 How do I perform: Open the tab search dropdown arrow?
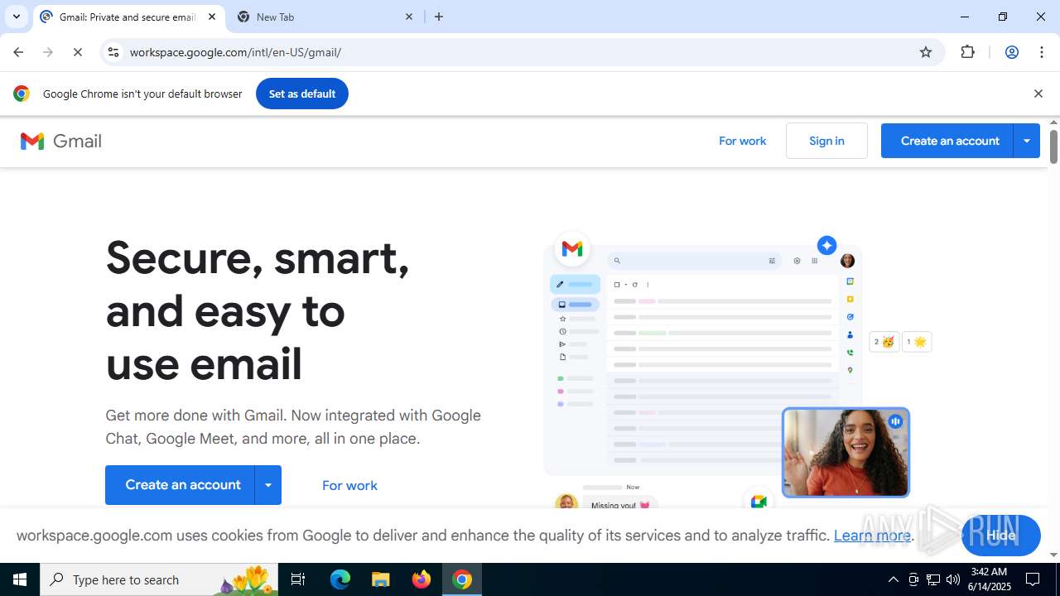pos(17,17)
